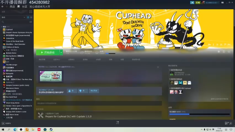
Task: Click the library search field
Action: (15, 22)
